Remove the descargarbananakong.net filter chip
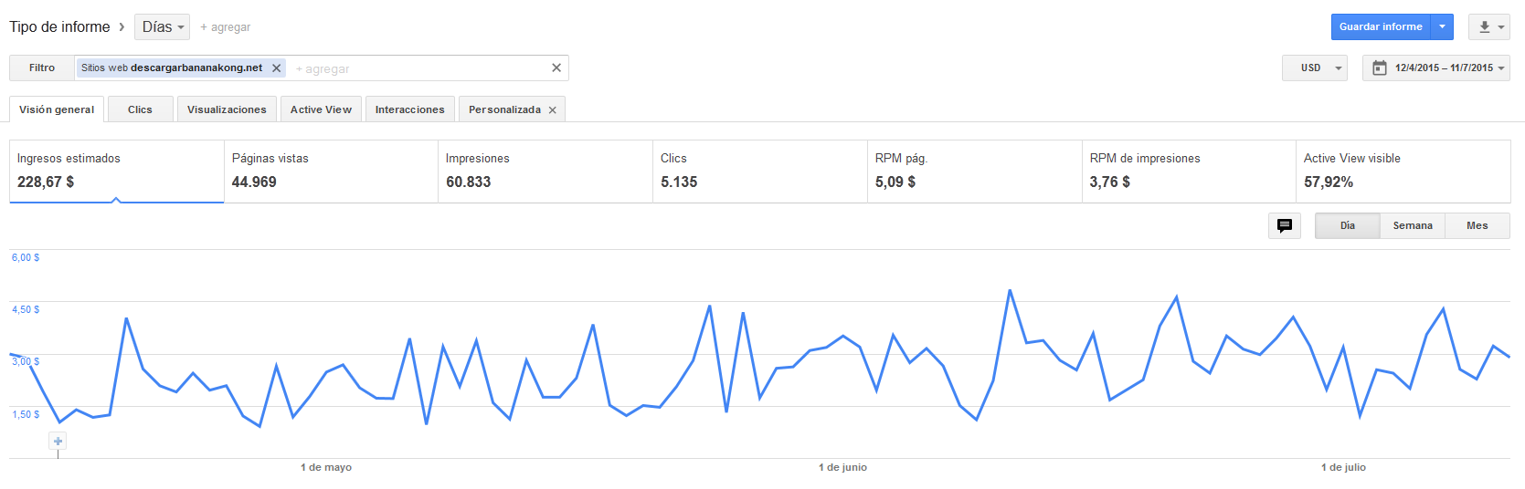Image resolution: width=1525 pixels, height=489 pixels. 276,68
